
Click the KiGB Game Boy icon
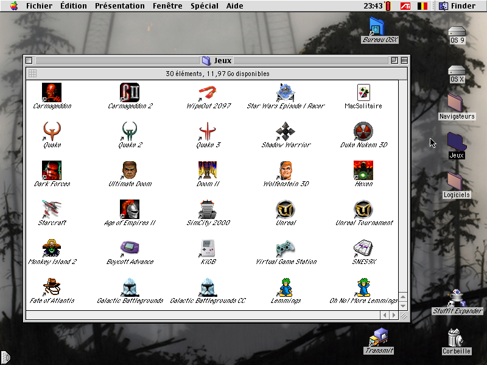(208, 248)
